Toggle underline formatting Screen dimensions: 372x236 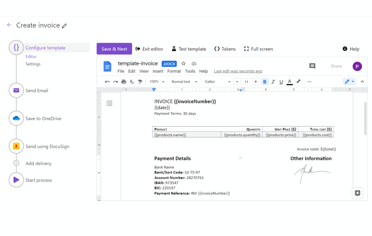point(281,82)
